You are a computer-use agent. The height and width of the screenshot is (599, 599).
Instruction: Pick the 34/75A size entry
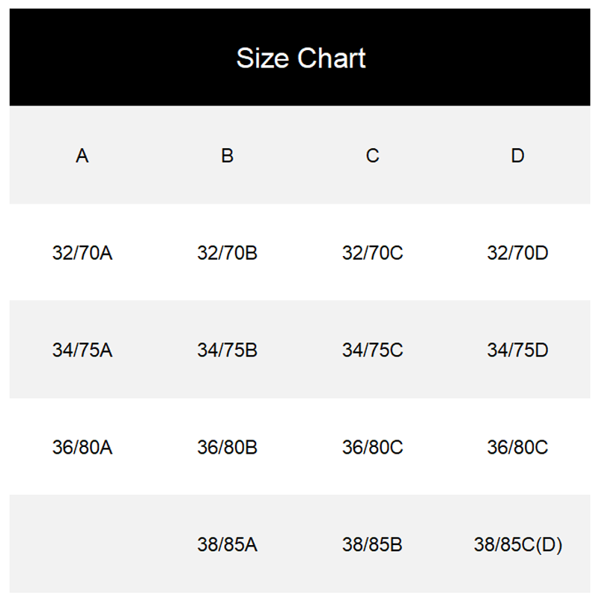(82, 350)
